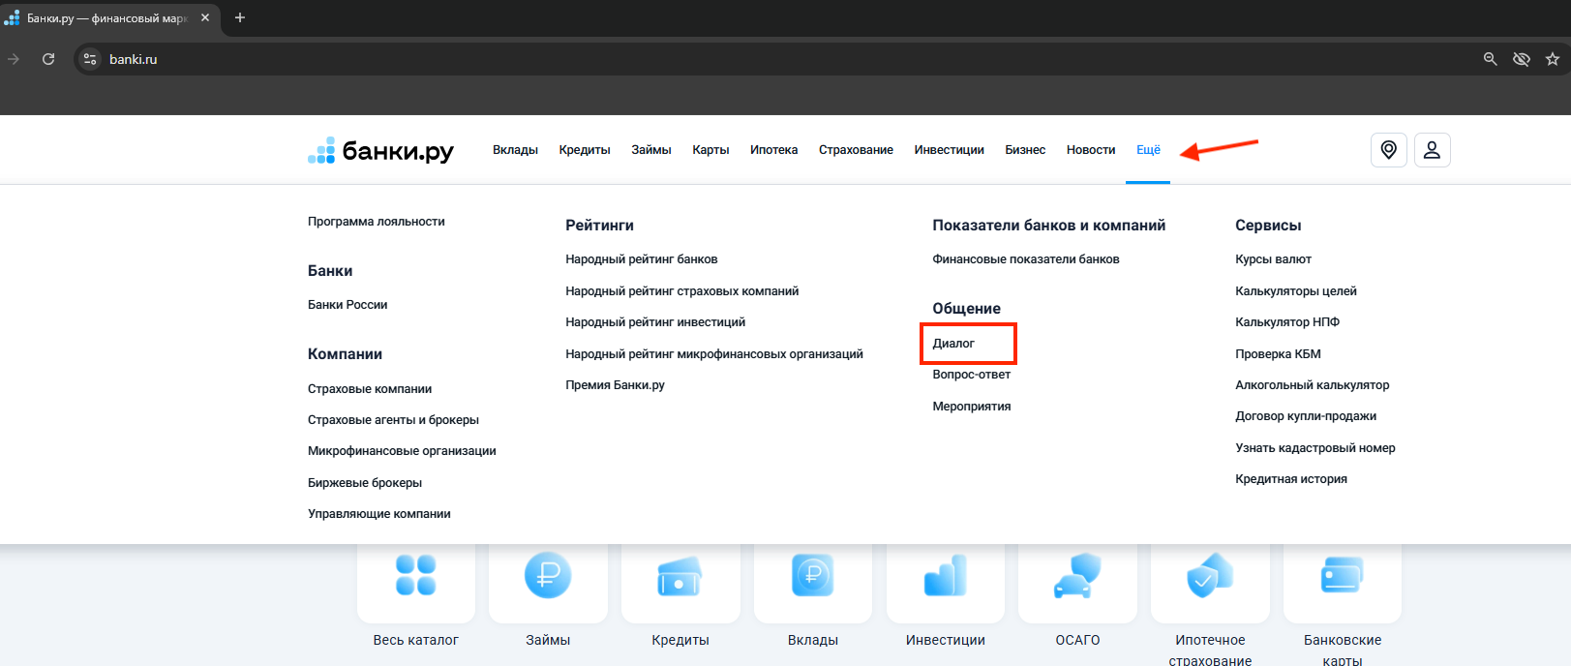
Task: Open the user profile icon
Action: pyautogui.click(x=1433, y=150)
